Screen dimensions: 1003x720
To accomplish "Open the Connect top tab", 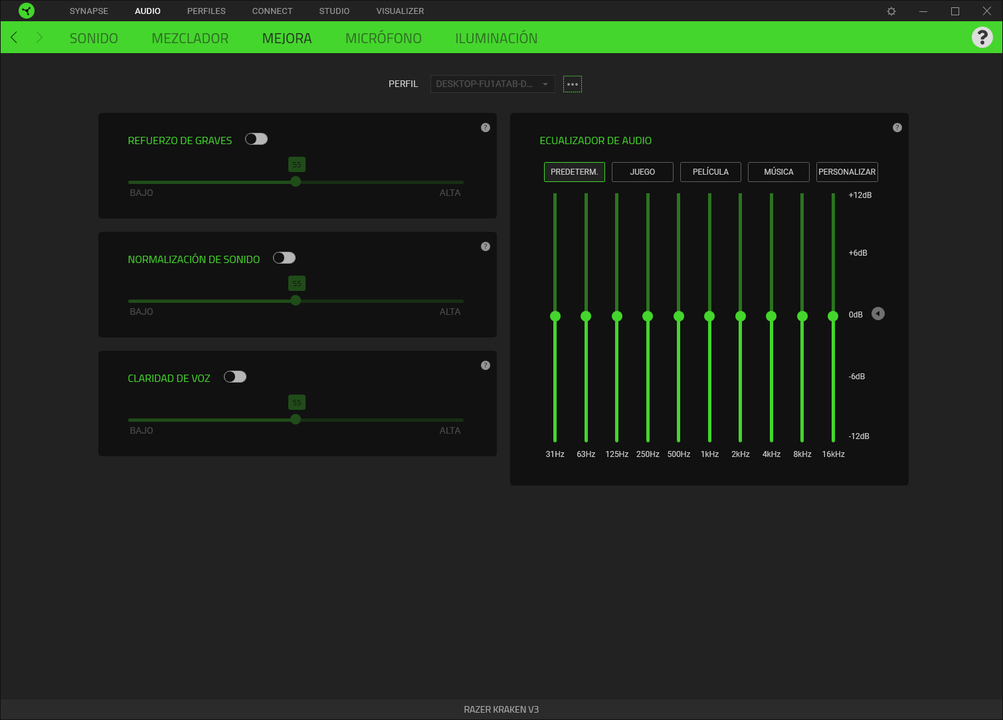I will (x=272, y=11).
